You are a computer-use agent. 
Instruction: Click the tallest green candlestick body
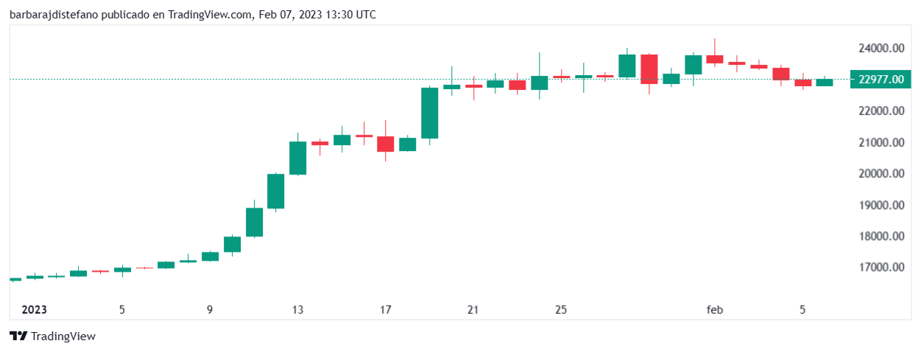pyautogui.click(x=430, y=113)
